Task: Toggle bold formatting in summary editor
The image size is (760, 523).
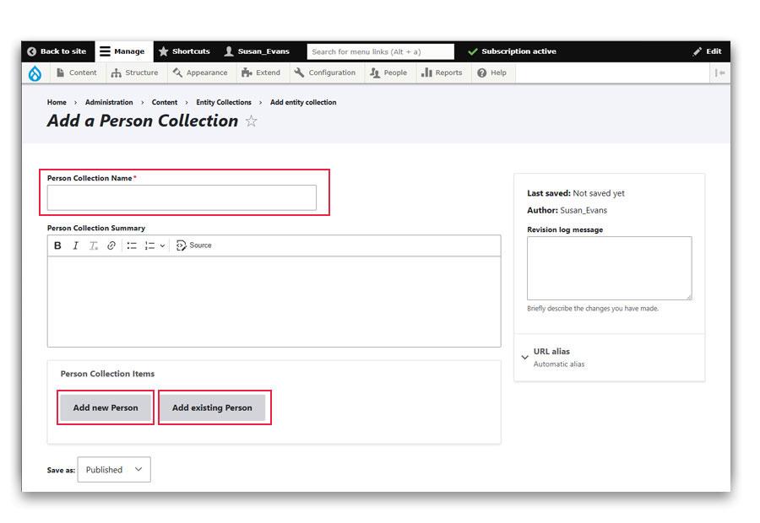Action: click(57, 245)
